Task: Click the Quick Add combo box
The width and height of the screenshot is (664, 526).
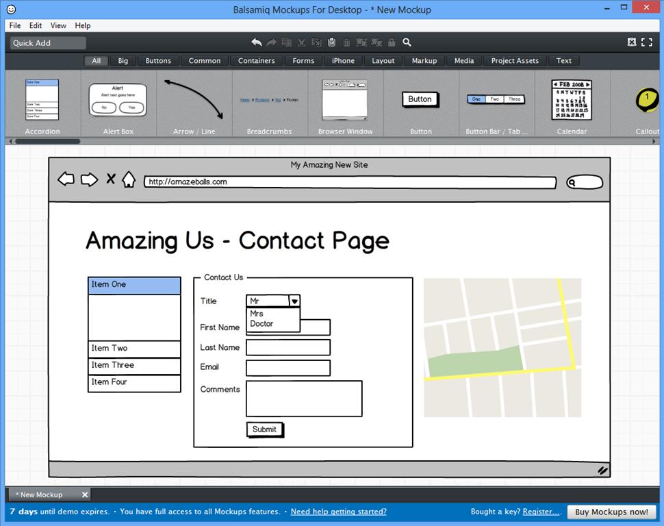Action: click(x=47, y=42)
